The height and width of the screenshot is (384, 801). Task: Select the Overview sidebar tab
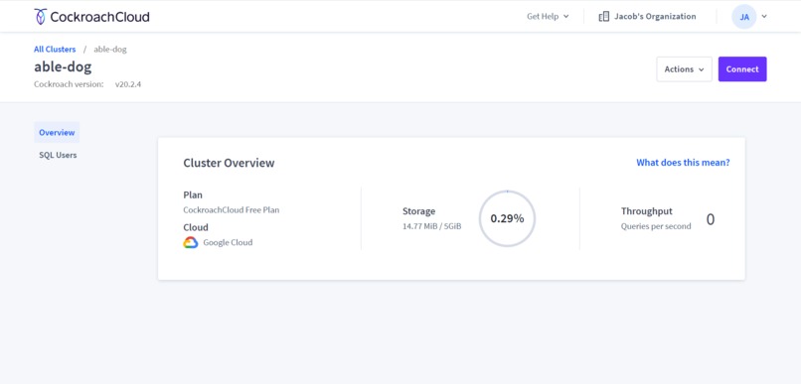tap(57, 132)
